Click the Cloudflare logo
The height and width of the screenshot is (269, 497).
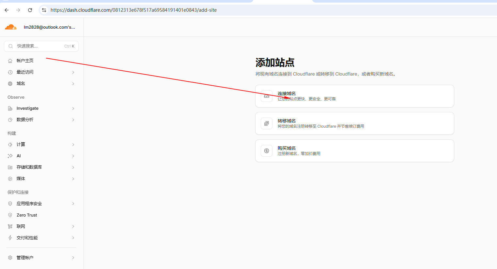(x=10, y=27)
